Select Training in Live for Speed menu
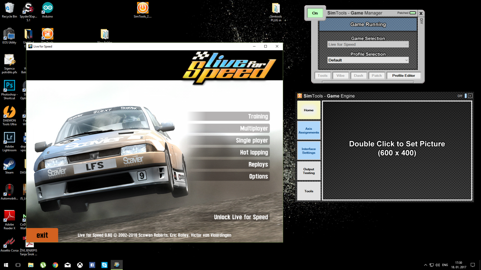This screenshot has height=270, width=481. (229, 116)
